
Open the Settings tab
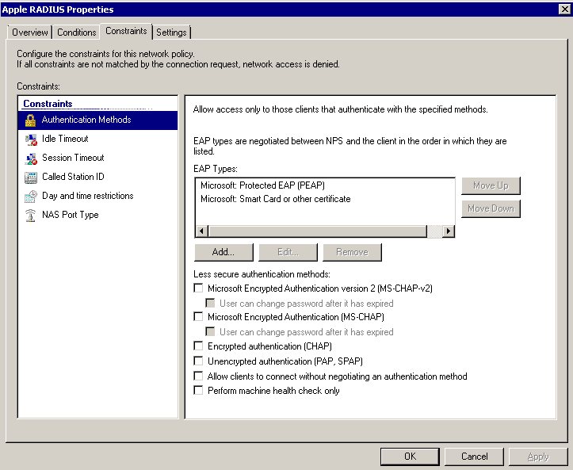(171, 32)
